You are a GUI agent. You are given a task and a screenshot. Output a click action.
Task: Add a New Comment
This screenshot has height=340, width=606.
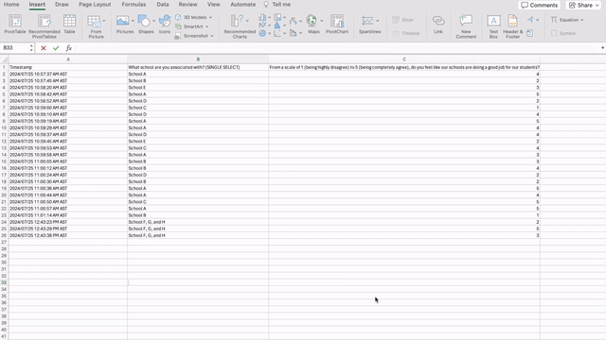pyautogui.click(x=466, y=26)
